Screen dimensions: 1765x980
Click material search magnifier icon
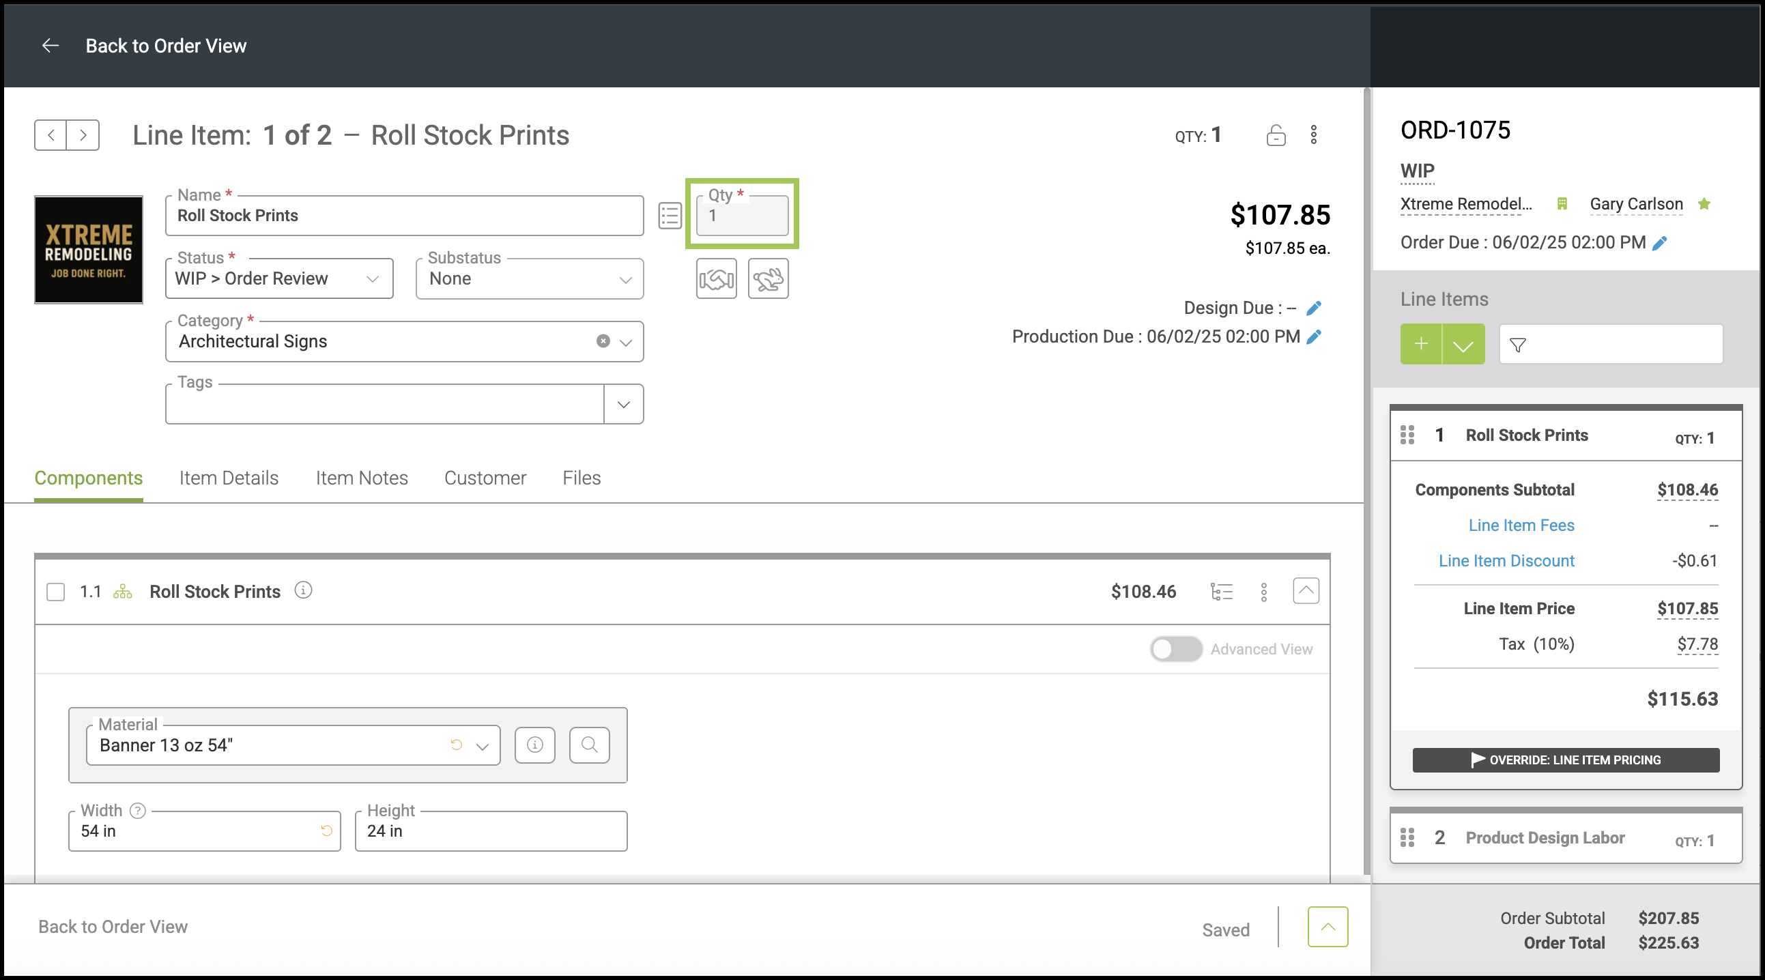[589, 745]
